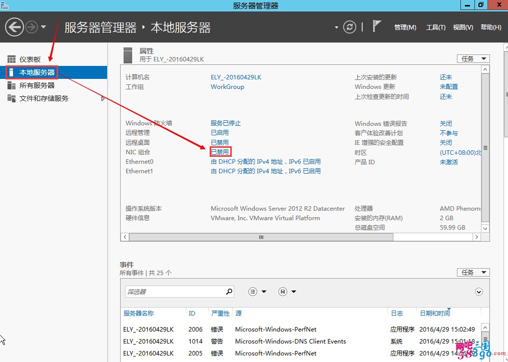Click the save query disk icon
This screenshot has width=508, height=362.
tap(282, 292)
